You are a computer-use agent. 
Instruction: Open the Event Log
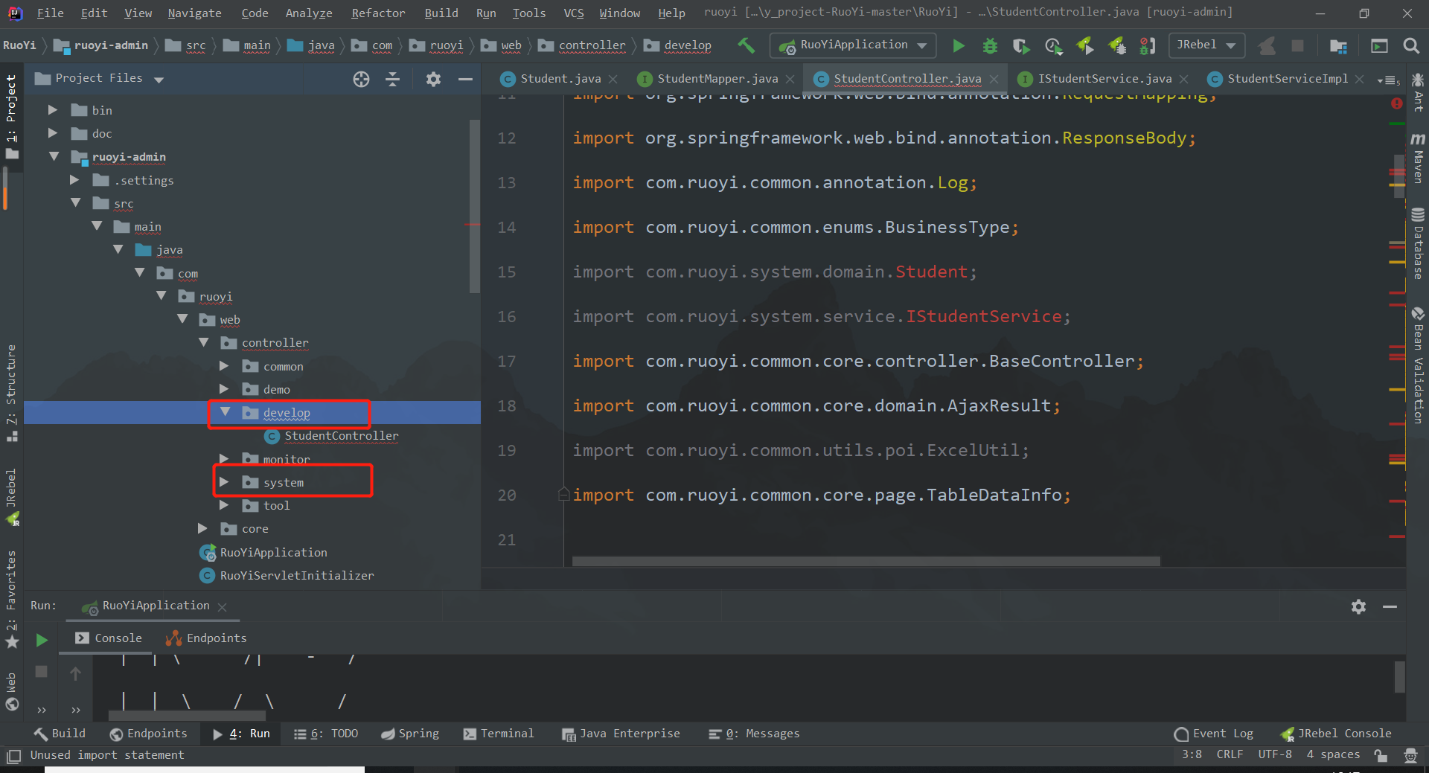click(x=1214, y=734)
